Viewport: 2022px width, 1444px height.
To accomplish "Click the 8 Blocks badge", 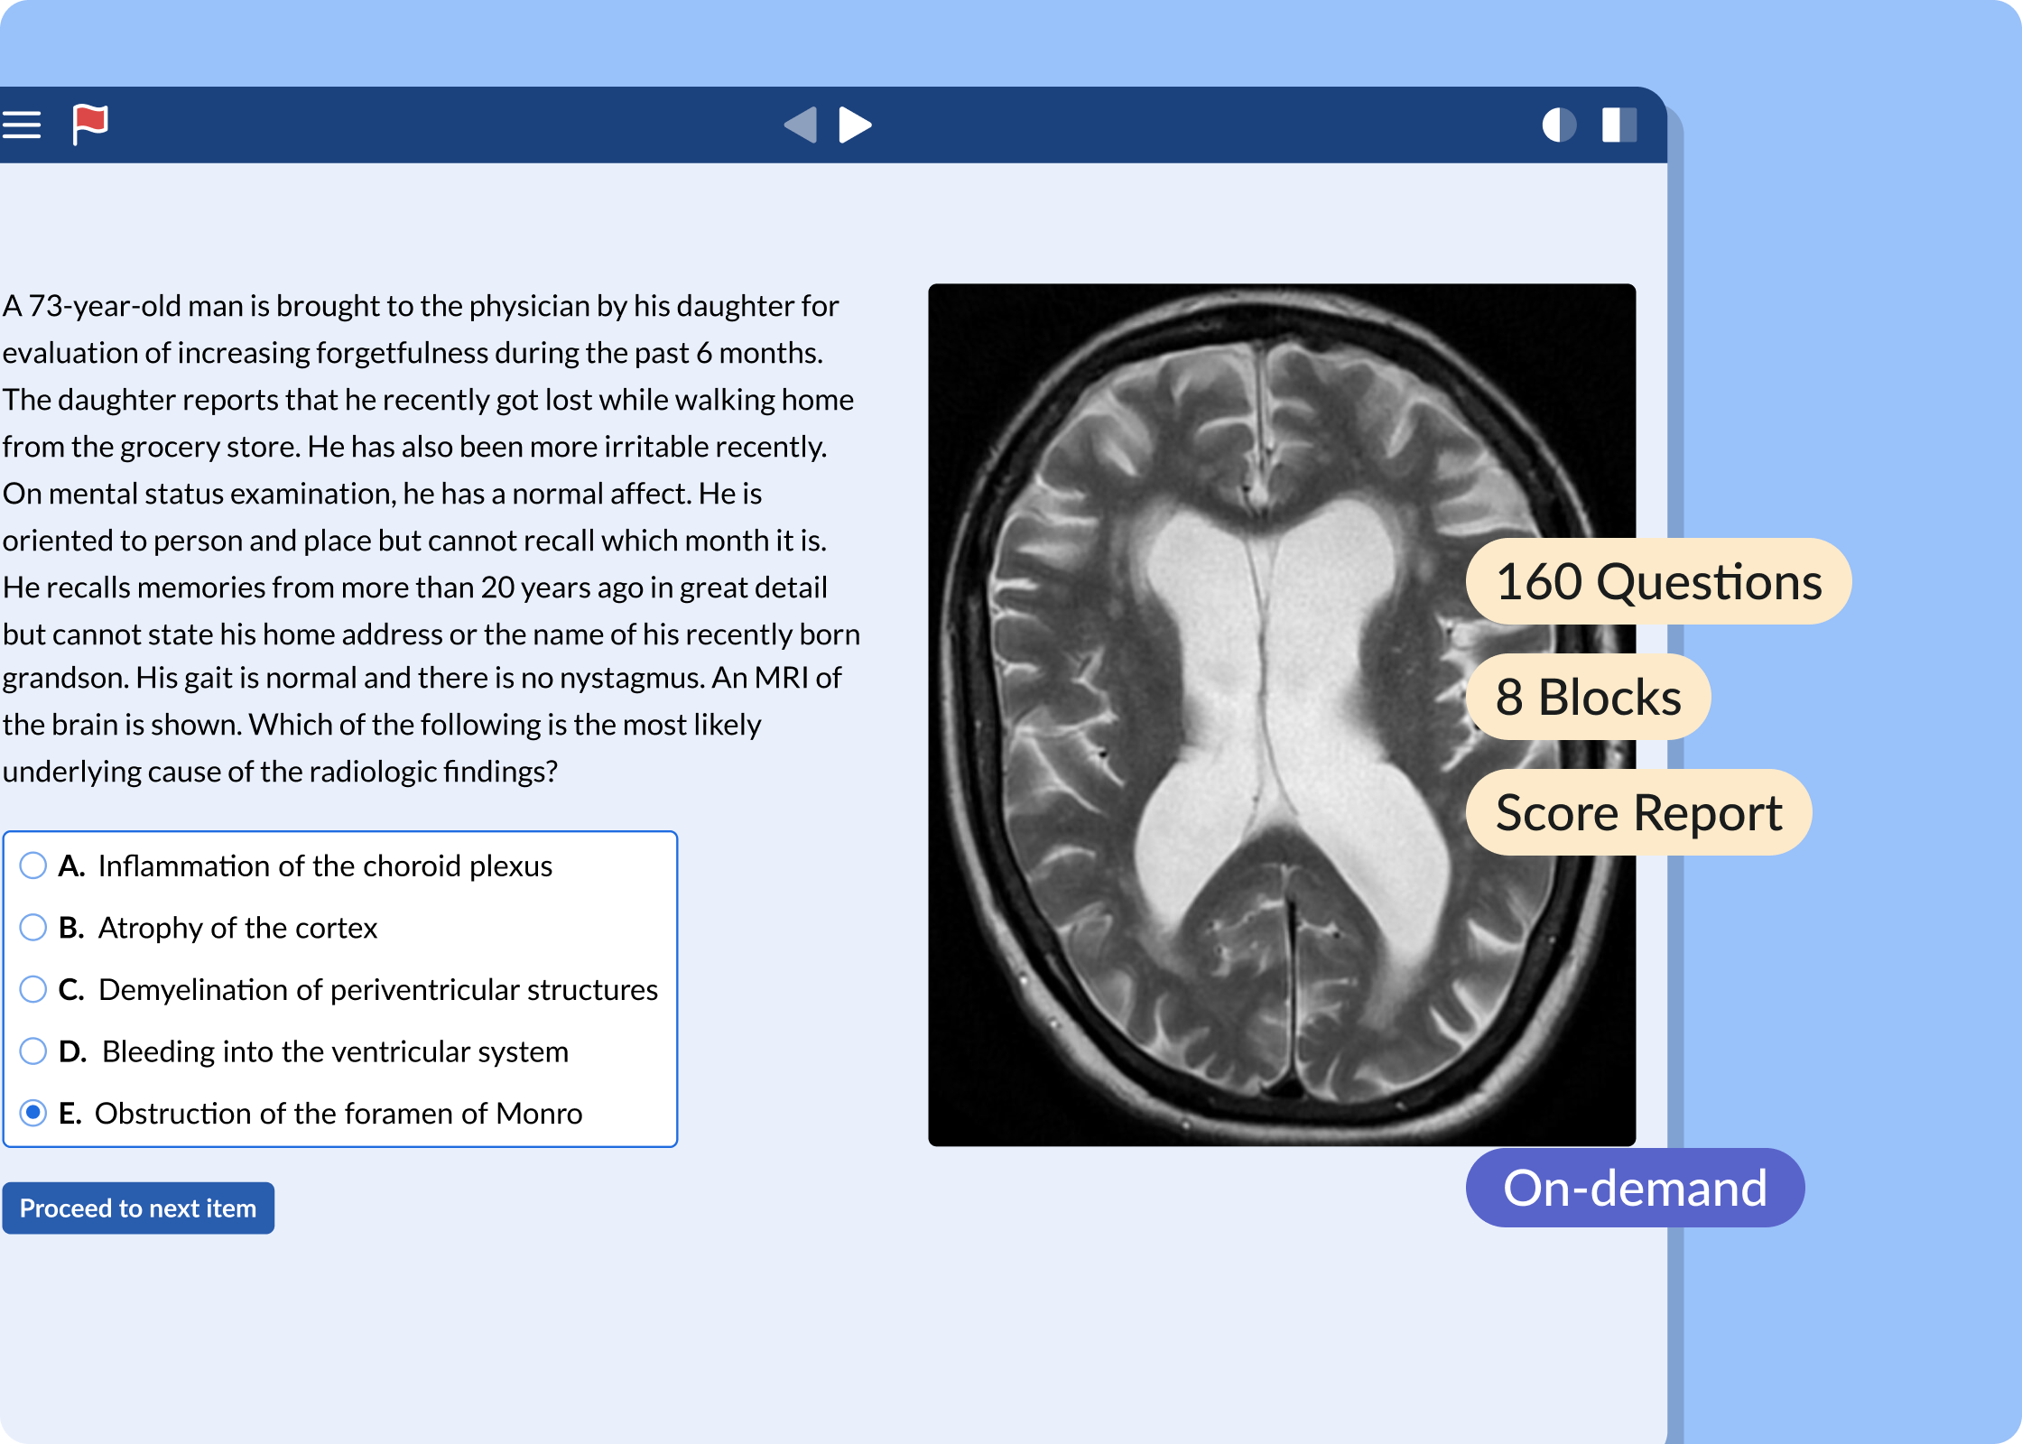I will (1588, 697).
